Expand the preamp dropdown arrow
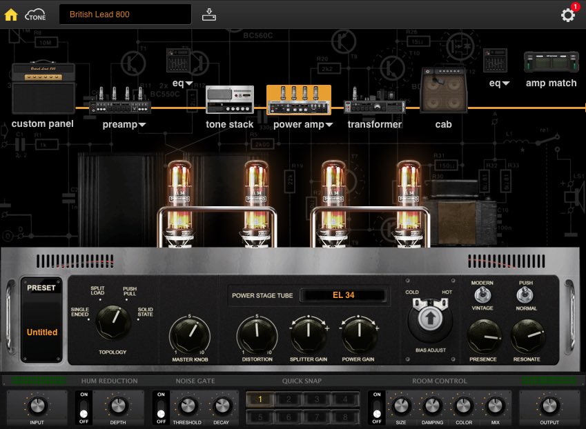The height and width of the screenshot is (429, 586). click(x=142, y=125)
